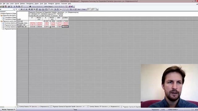Open the Workbook menu
The width and height of the screenshot is (198, 111).
[x=51, y=4]
